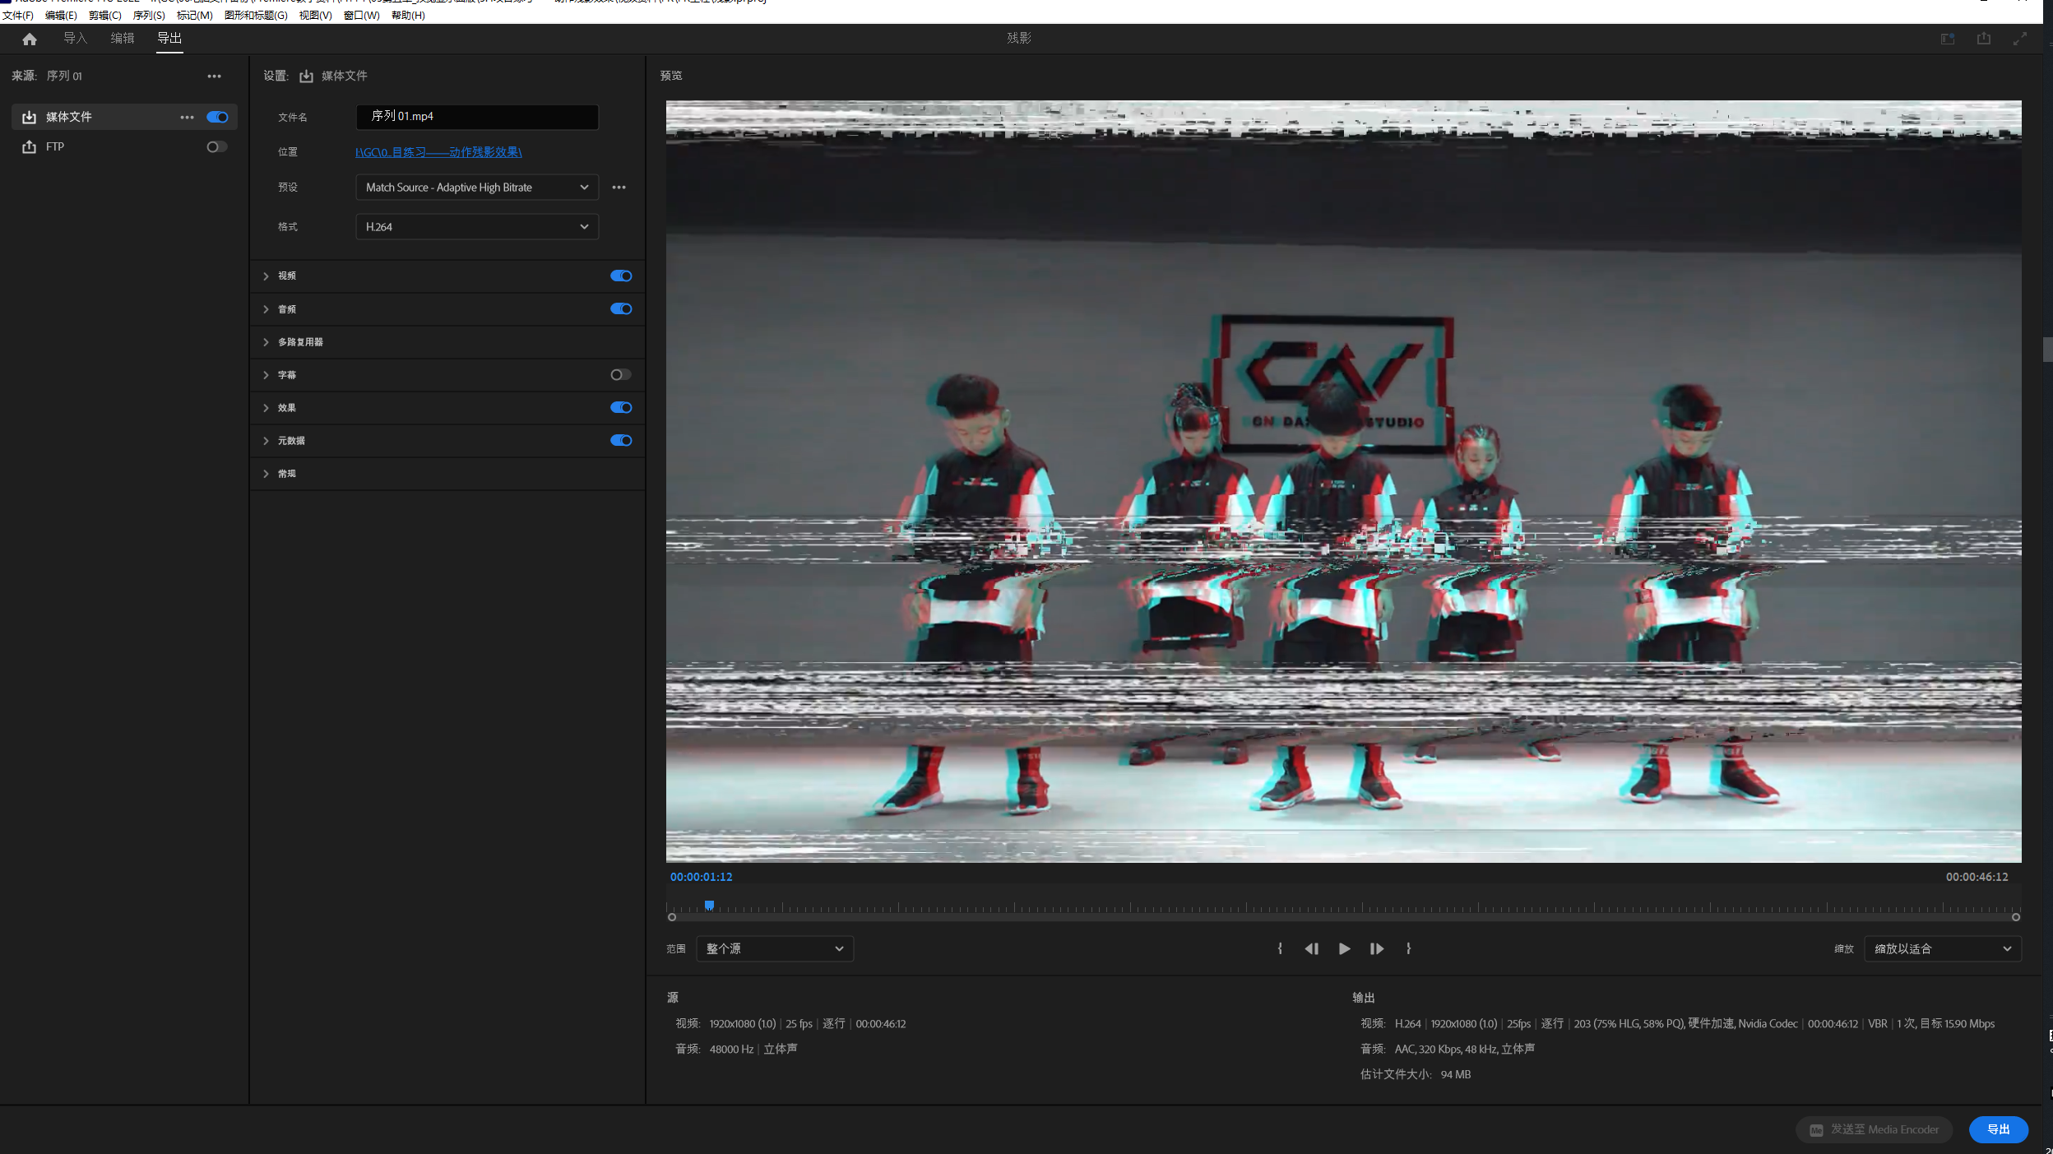This screenshot has height=1154, width=2053.
Task: Set the out point marker
Action: 1408,948
